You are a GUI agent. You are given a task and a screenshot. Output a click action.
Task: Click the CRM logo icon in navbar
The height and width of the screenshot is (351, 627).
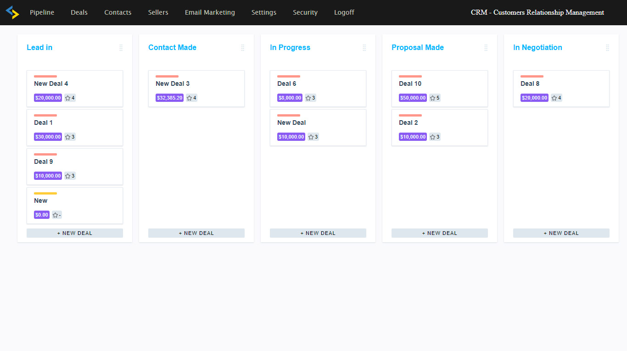(12, 12)
